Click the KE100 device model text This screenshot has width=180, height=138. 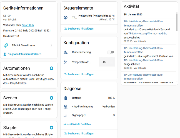7,16
